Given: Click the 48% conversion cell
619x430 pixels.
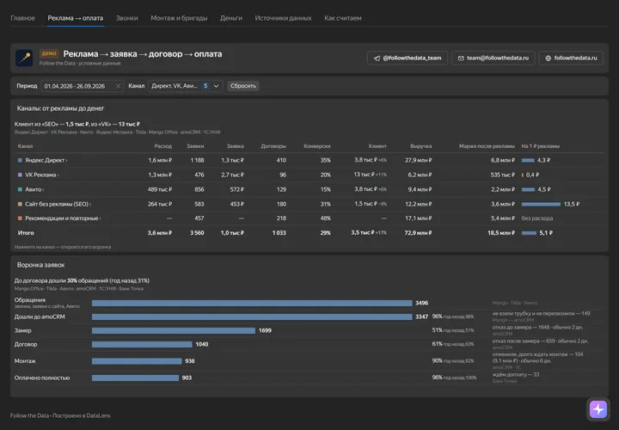Looking at the screenshot, I should [325, 218].
